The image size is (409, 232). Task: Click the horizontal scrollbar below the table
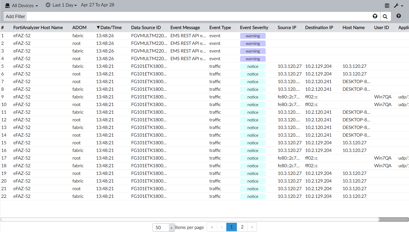click(x=179, y=219)
